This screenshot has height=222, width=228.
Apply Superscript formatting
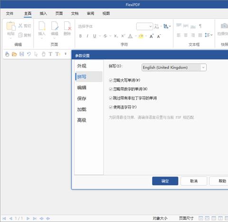(123, 36)
